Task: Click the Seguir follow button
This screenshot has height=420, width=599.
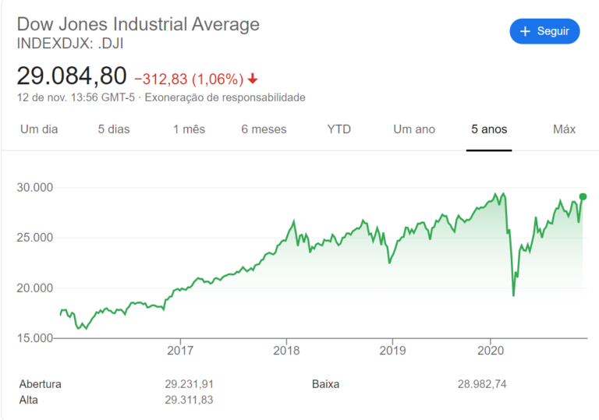Action: click(x=544, y=31)
